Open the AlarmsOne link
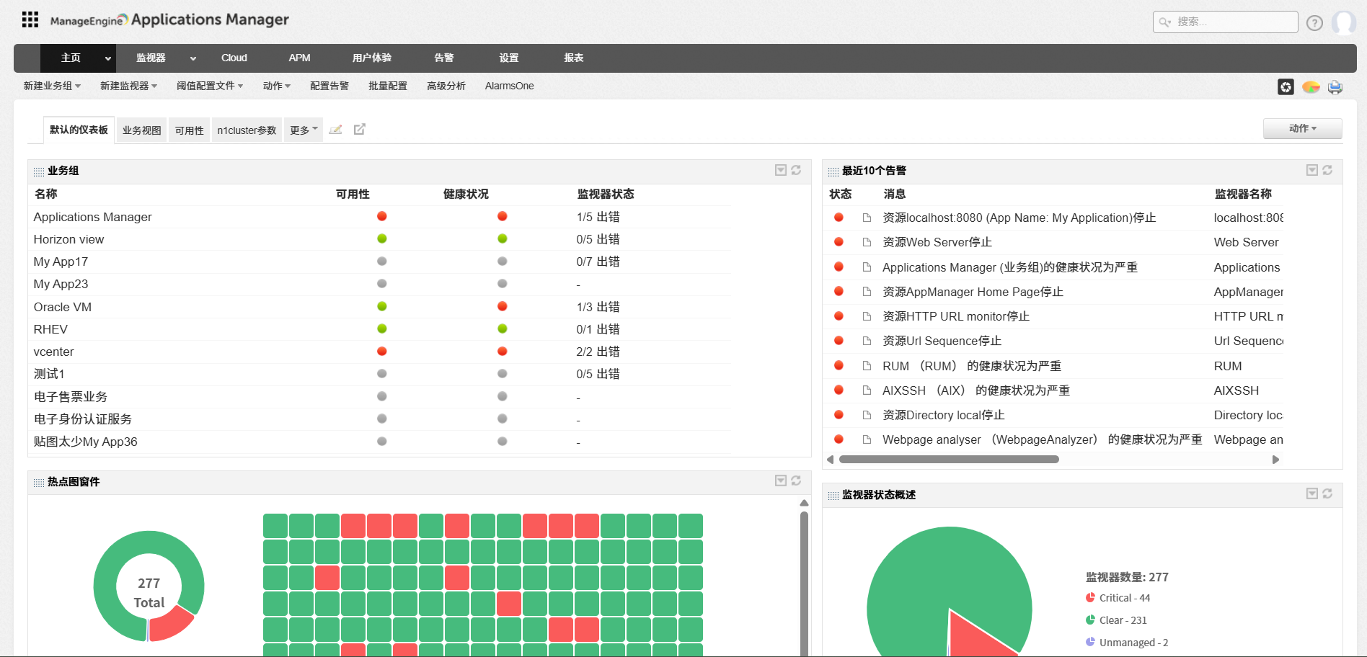The width and height of the screenshot is (1367, 657). click(x=509, y=86)
